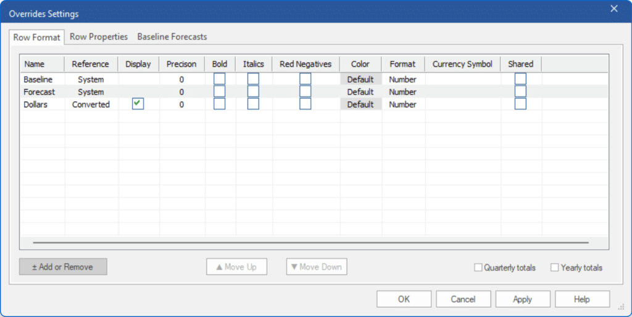Click the Add or Remove button

tap(63, 267)
